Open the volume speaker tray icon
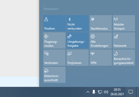 coord(106,92)
